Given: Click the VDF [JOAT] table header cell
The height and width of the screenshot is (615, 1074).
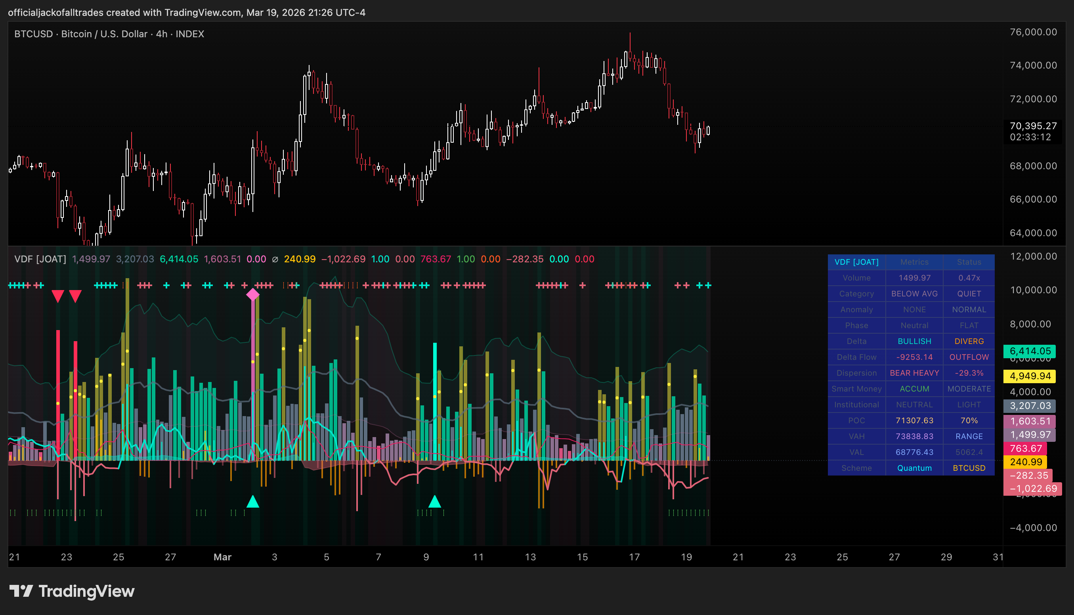Looking at the screenshot, I should click(856, 262).
